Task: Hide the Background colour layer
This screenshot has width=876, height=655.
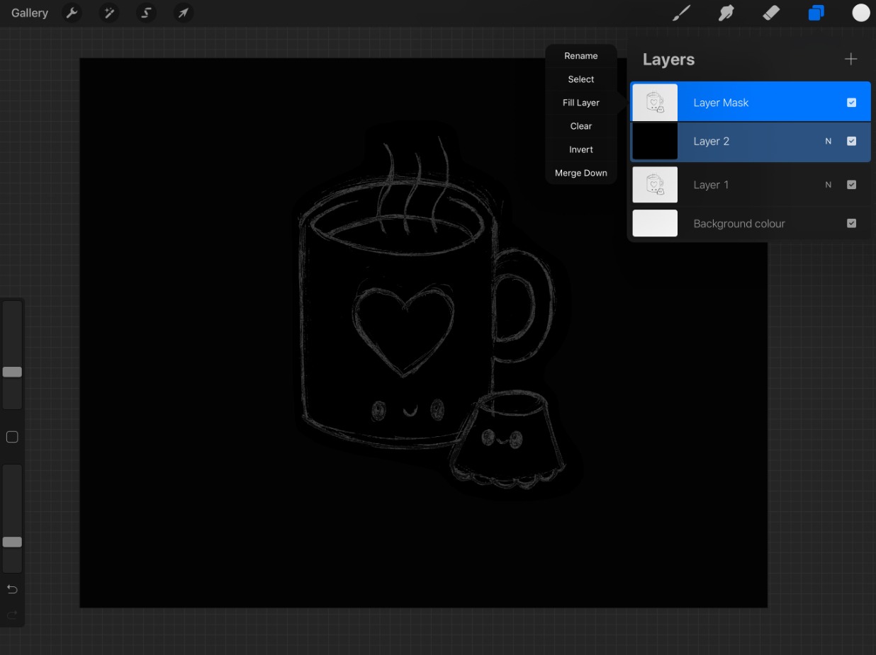Action: [x=851, y=223]
